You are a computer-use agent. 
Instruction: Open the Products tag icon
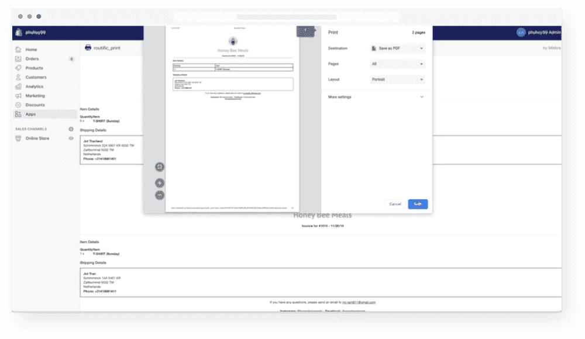[19, 68]
